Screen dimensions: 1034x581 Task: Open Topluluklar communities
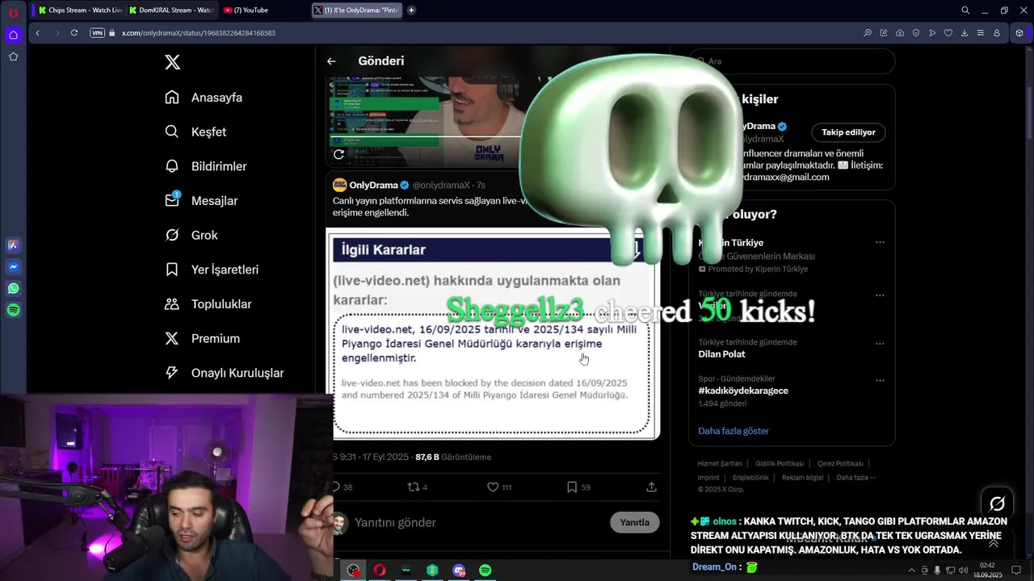pyautogui.click(x=208, y=304)
